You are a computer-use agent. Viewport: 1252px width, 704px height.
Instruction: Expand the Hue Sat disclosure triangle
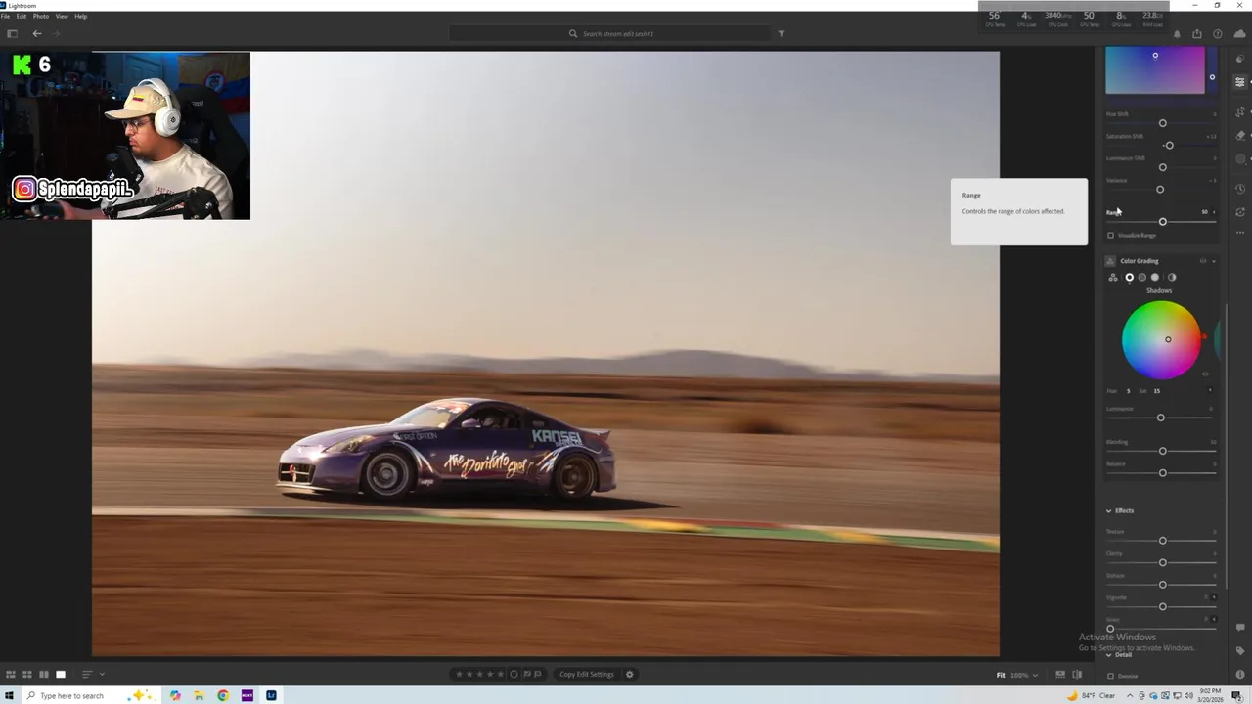[x=1210, y=391]
